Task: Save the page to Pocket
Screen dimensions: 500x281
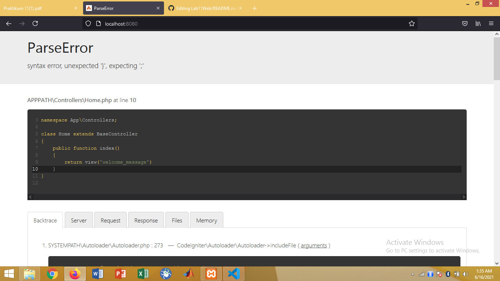Action: 464,23
